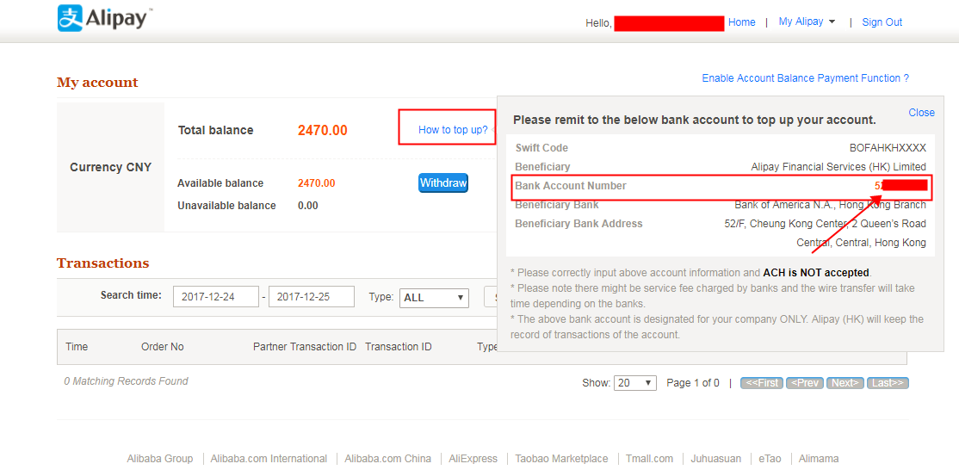The width and height of the screenshot is (959, 470).
Task: Open Alibaba.com China footer link
Action: (x=387, y=459)
